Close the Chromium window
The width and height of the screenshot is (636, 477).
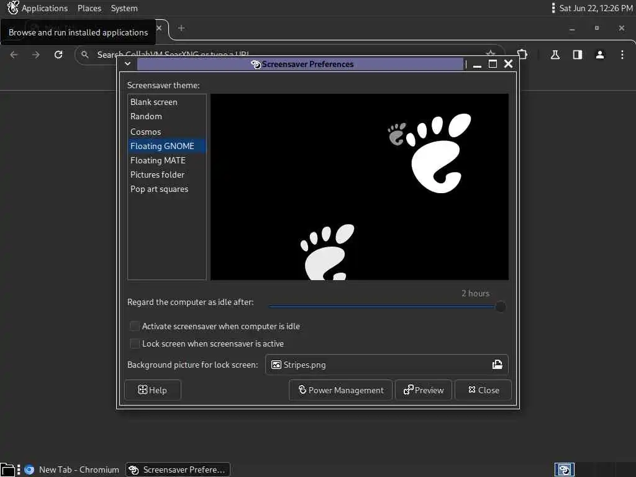tap(621, 28)
